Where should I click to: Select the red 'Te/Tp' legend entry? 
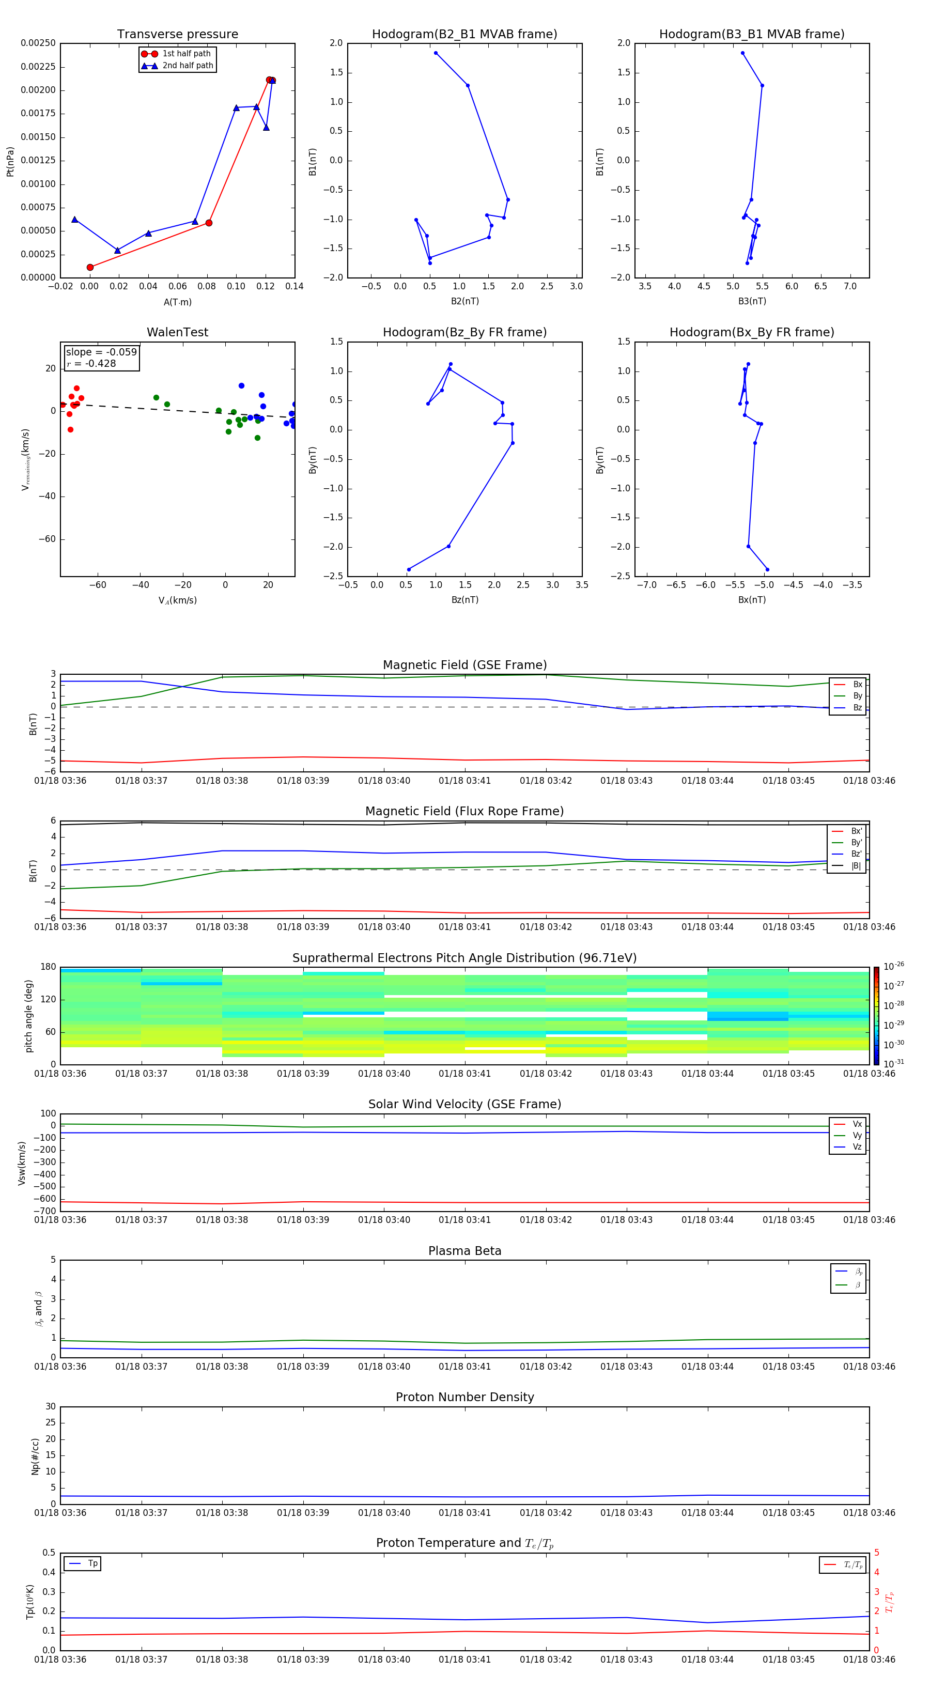(843, 1564)
